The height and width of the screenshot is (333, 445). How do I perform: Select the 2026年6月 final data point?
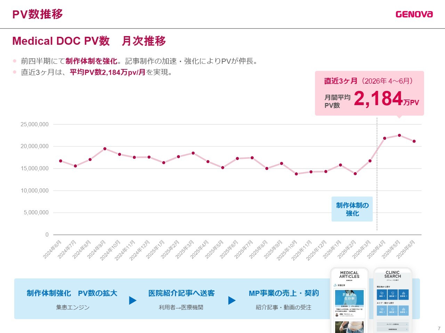pyautogui.click(x=414, y=141)
